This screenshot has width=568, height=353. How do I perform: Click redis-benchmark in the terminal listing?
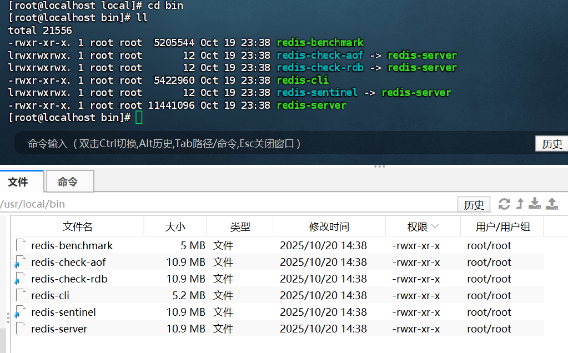click(x=320, y=42)
